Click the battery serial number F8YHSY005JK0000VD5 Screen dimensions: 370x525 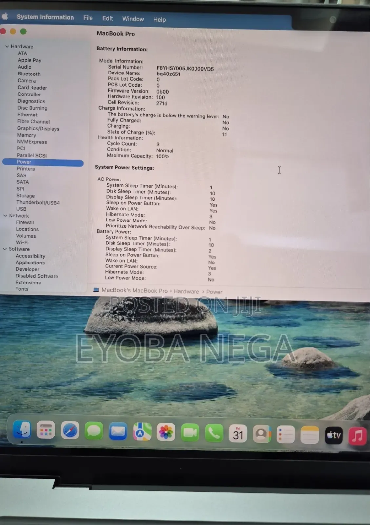point(185,69)
